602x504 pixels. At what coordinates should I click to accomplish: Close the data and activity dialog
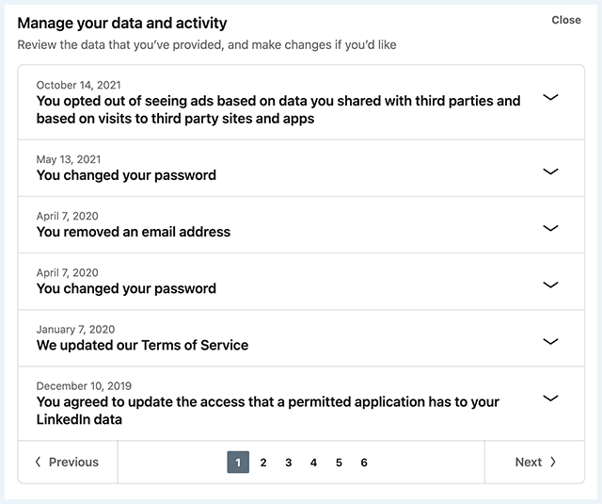tap(565, 20)
